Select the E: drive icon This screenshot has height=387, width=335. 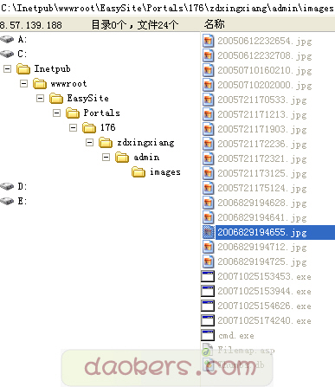coord(7,201)
